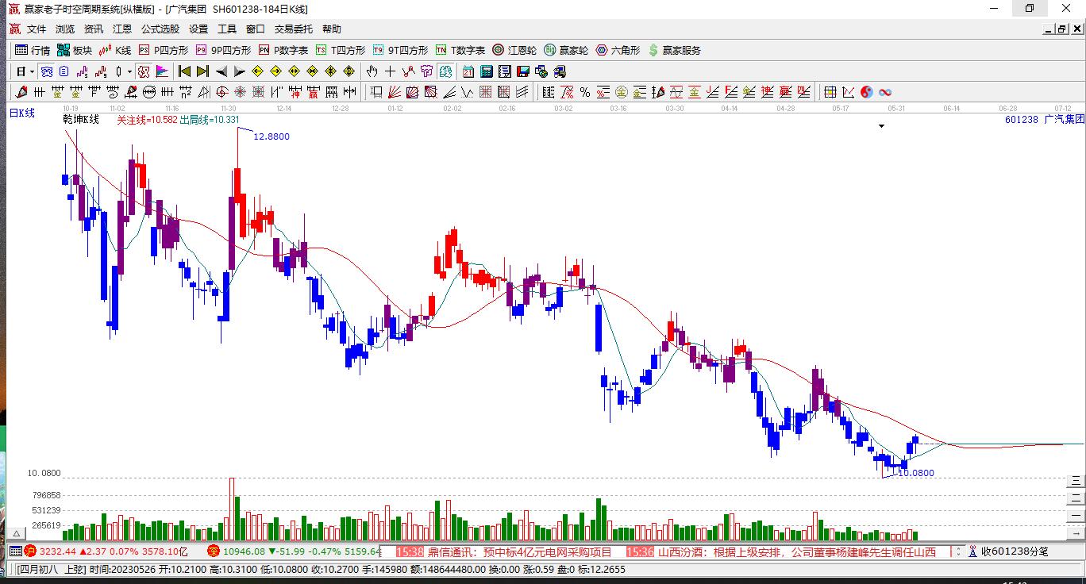This screenshot has height=584, width=1086.
Task: Open the 行情 market quotes view
Action: pos(33,50)
